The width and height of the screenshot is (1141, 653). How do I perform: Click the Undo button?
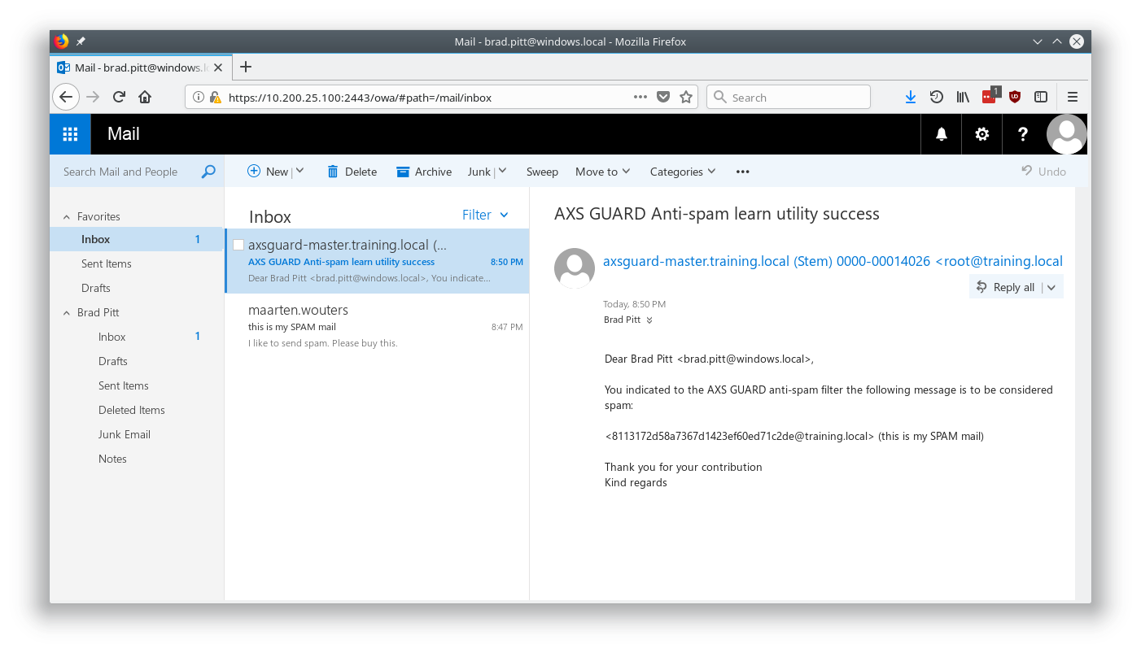pos(1044,172)
